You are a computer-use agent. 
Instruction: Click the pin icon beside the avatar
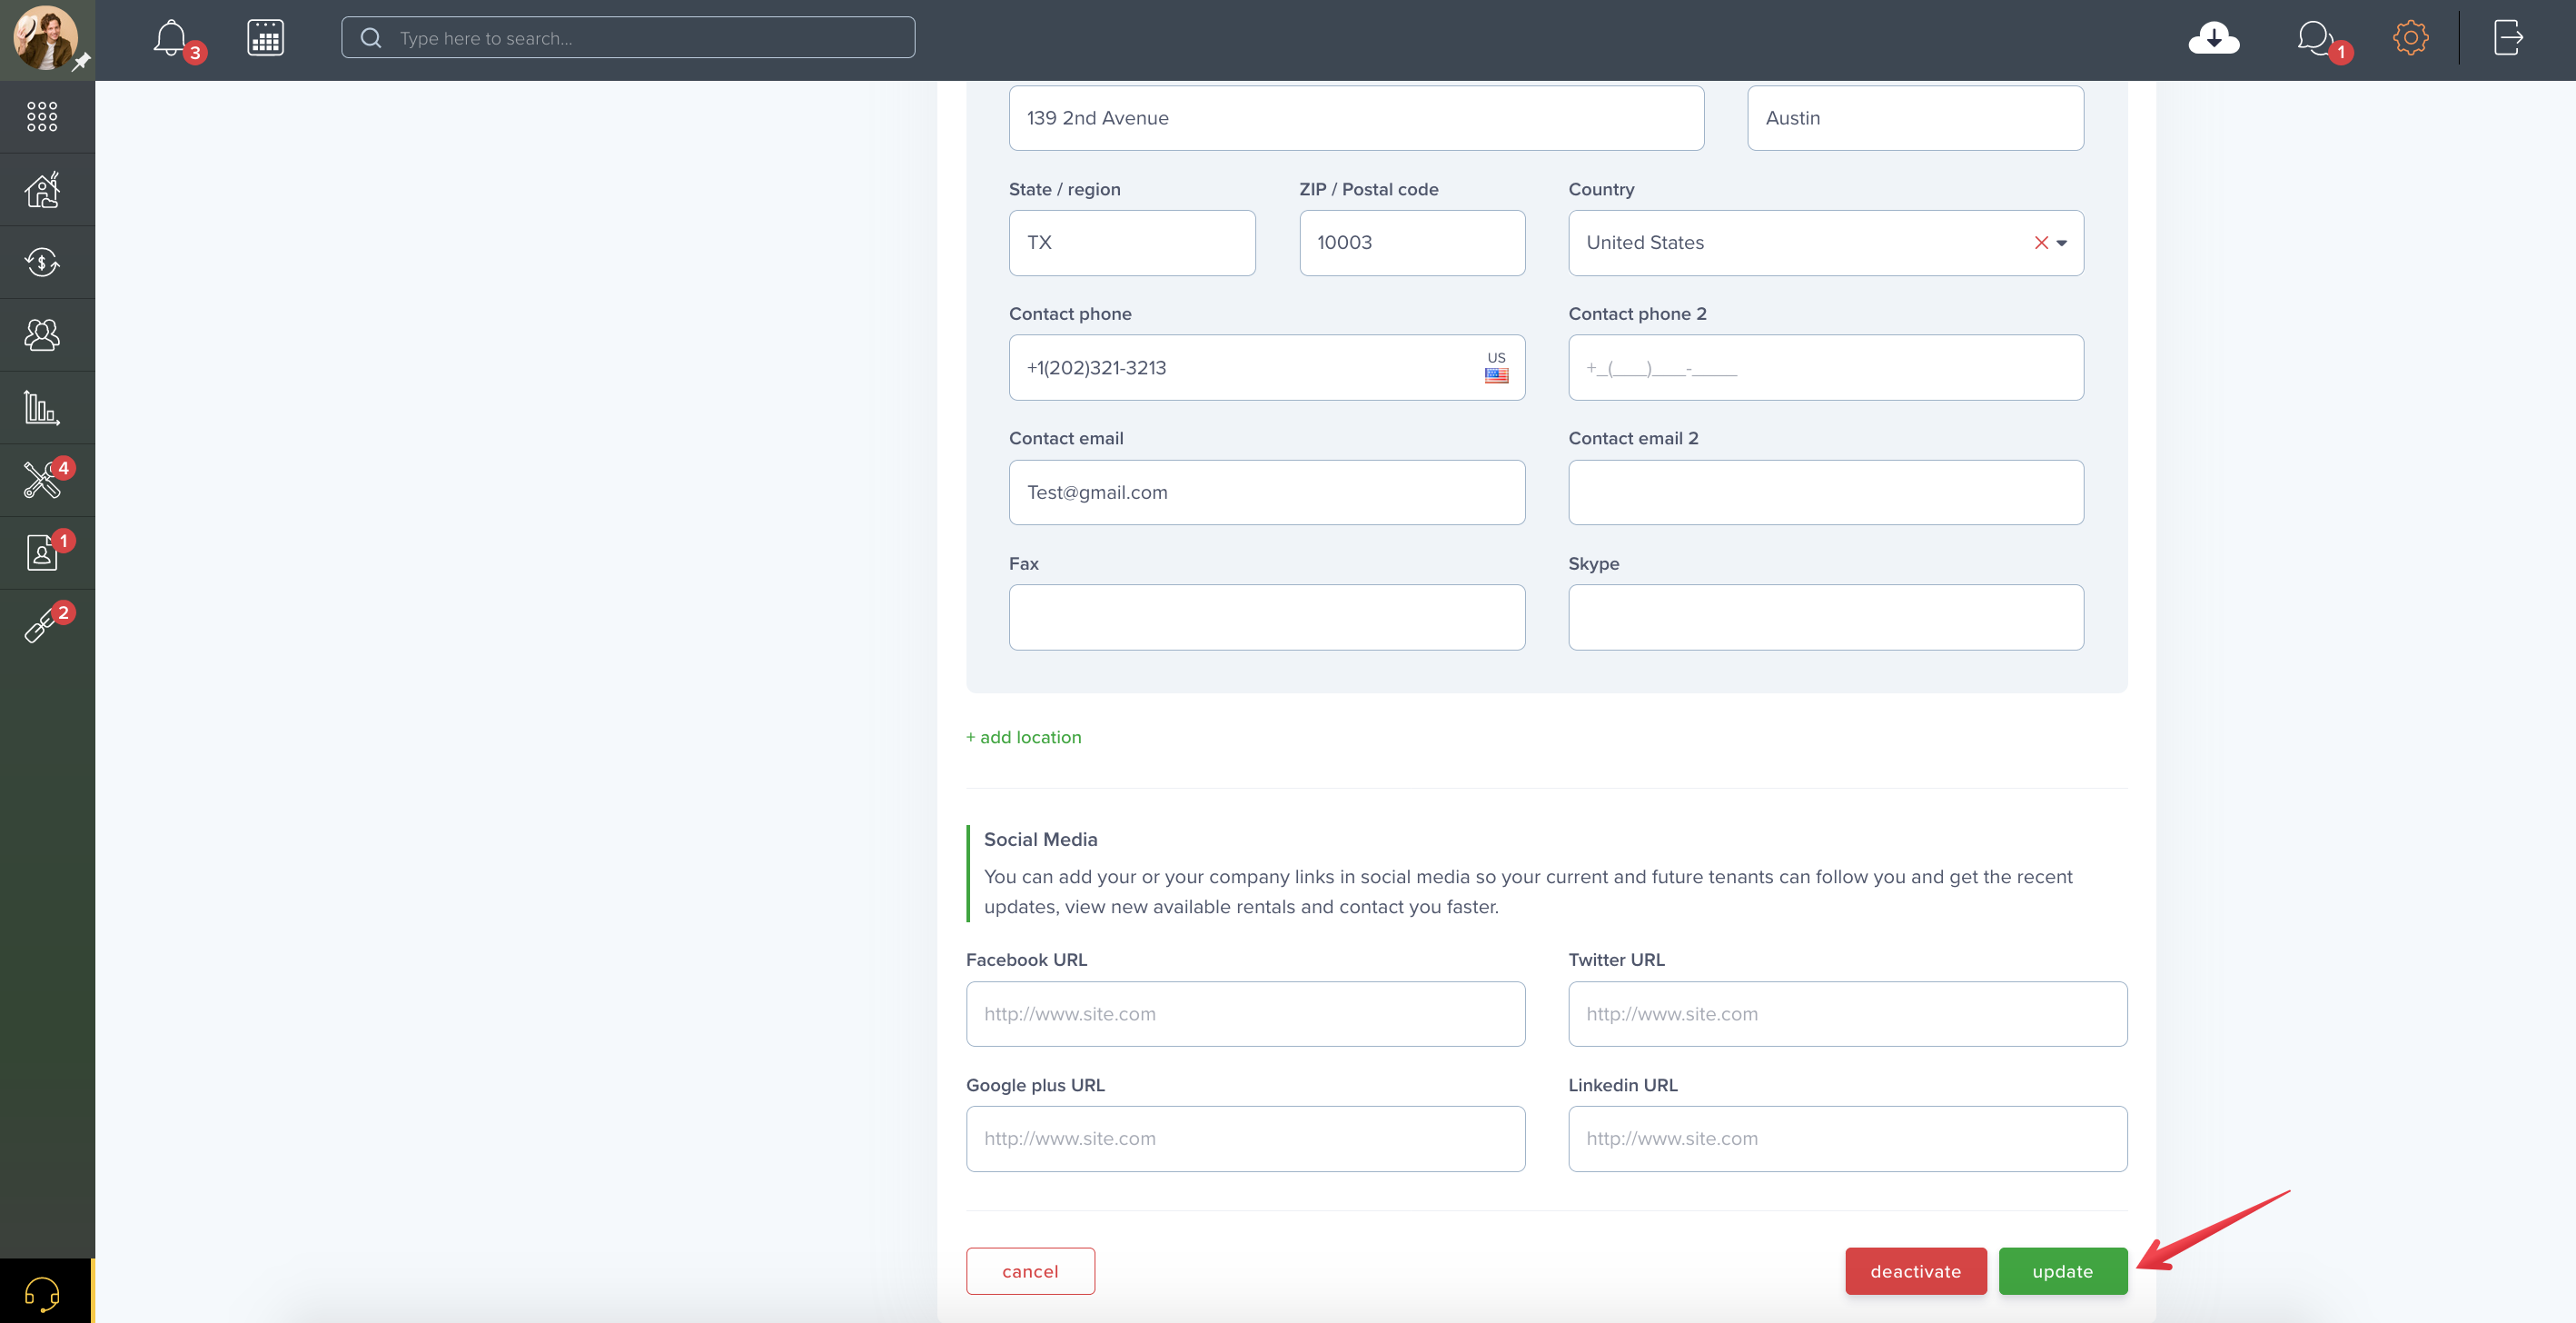[82, 62]
